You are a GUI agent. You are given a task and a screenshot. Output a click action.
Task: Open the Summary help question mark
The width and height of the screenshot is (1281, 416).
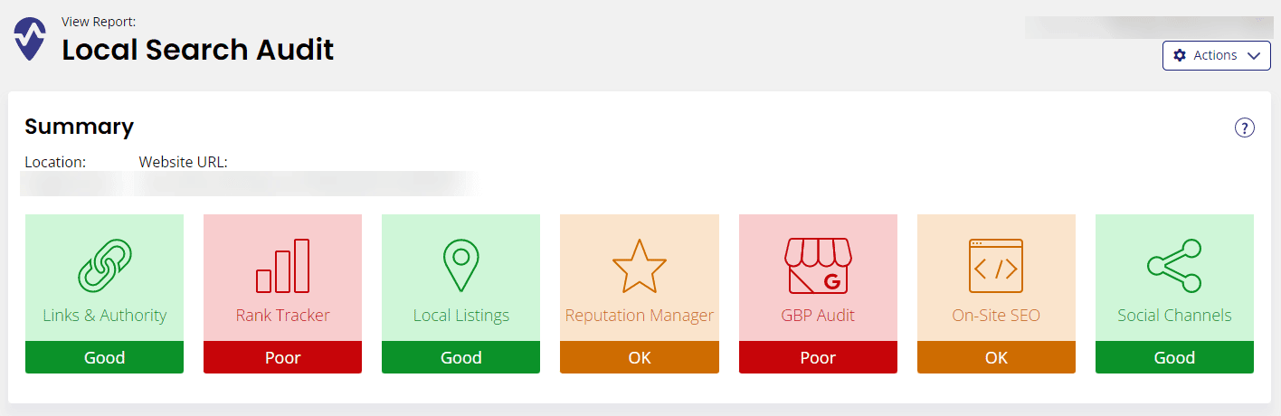1245,128
